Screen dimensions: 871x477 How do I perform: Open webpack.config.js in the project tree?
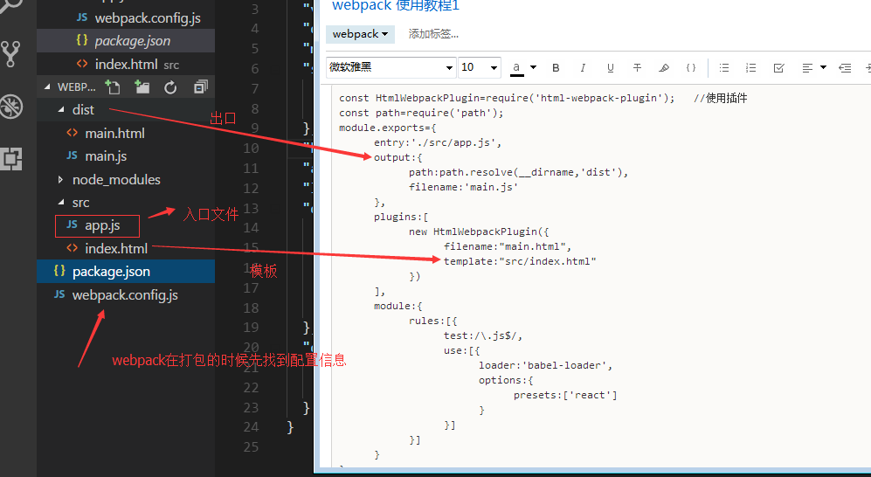tap(125, 295)
